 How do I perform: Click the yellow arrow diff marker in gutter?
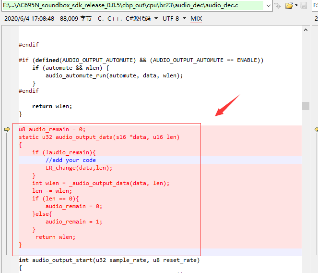(x=7, y=129)
